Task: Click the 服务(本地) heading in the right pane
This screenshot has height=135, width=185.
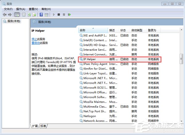Action: click(45, 22)
